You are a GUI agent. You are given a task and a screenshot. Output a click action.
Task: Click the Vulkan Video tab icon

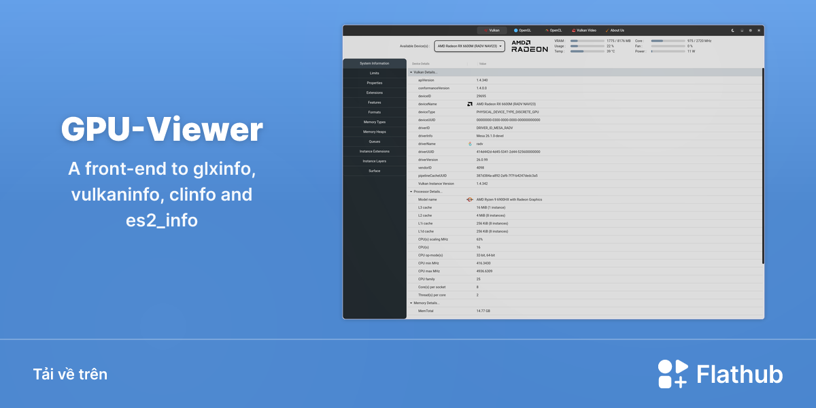[574, 31]
